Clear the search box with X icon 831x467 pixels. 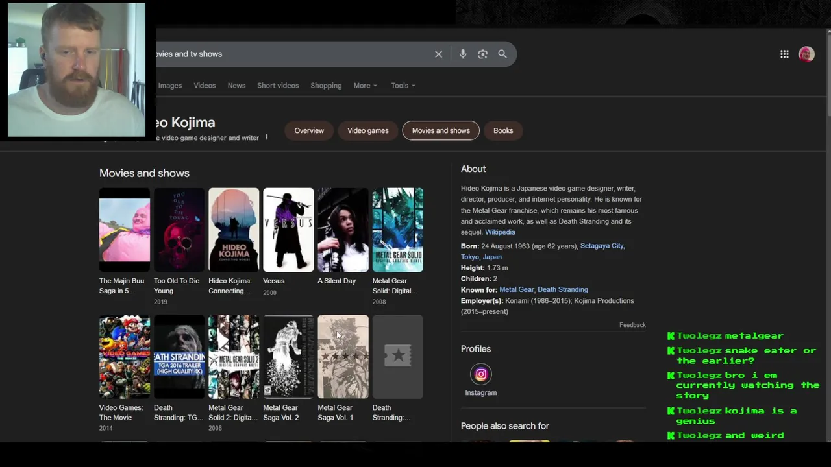tap(438, 54)
